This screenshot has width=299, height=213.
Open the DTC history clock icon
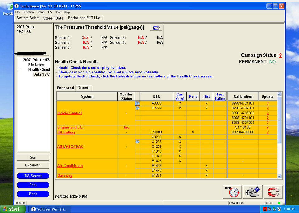pos(232,192)
